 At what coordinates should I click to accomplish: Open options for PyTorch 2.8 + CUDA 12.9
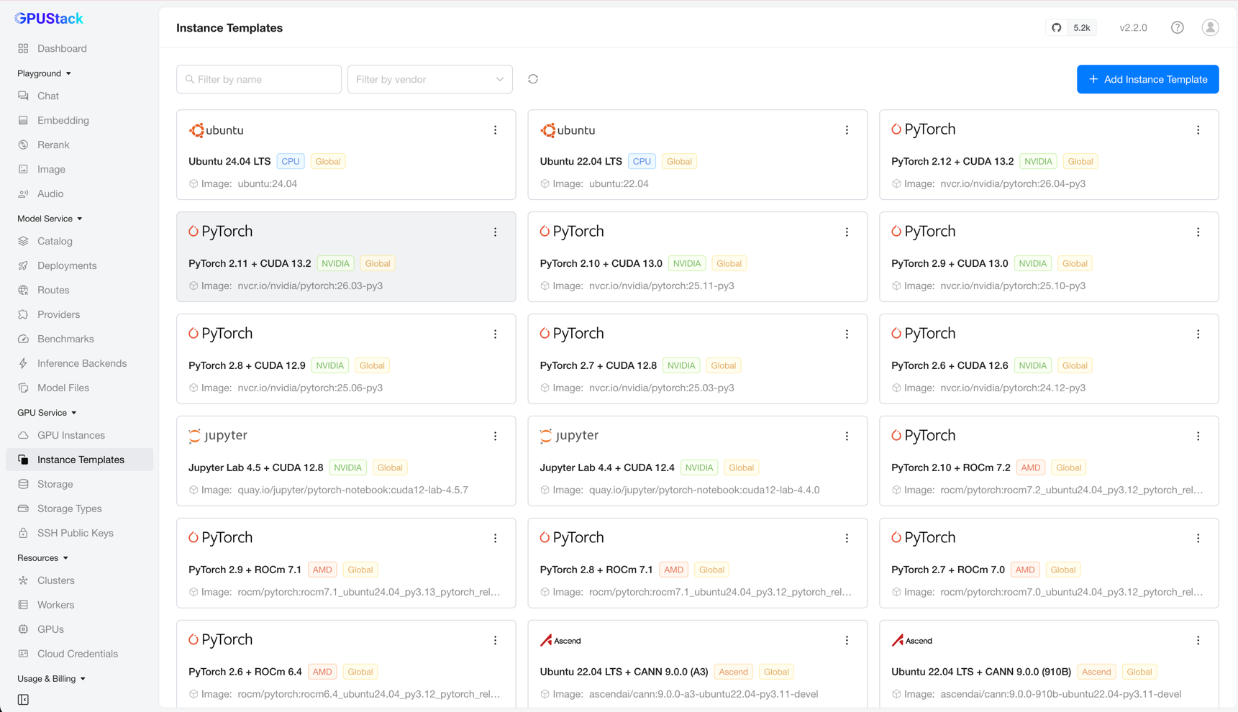tap(495, 334)
